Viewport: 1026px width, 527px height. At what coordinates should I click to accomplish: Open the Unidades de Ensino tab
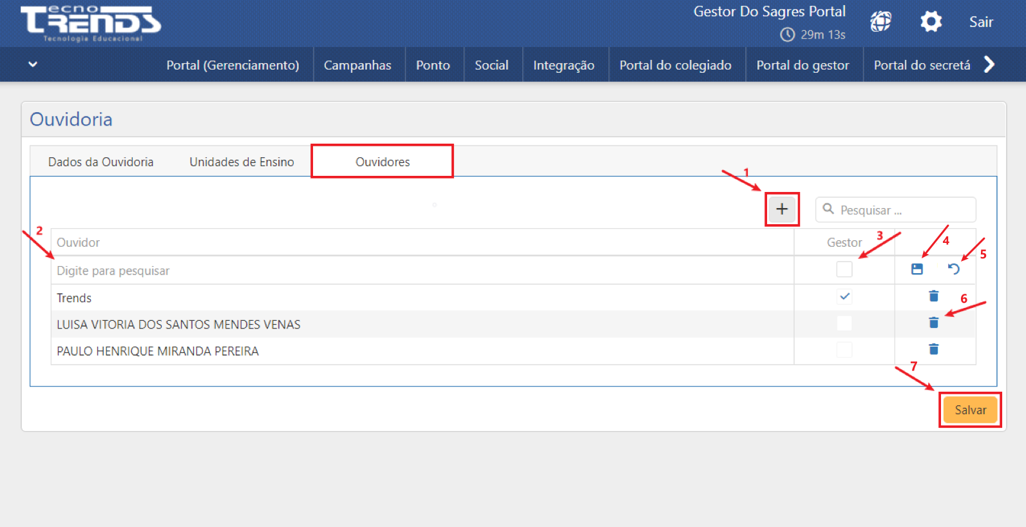pyautogui.click(x=242, y=162)
